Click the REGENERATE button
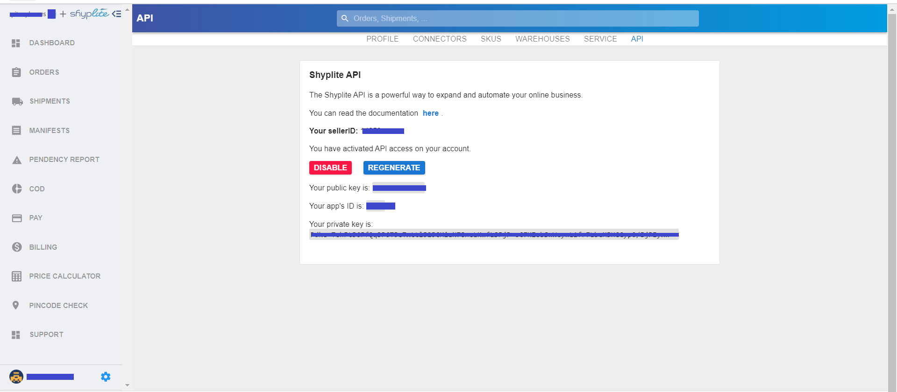This screenshot has width=897, height=392. (x=394, y=168)
